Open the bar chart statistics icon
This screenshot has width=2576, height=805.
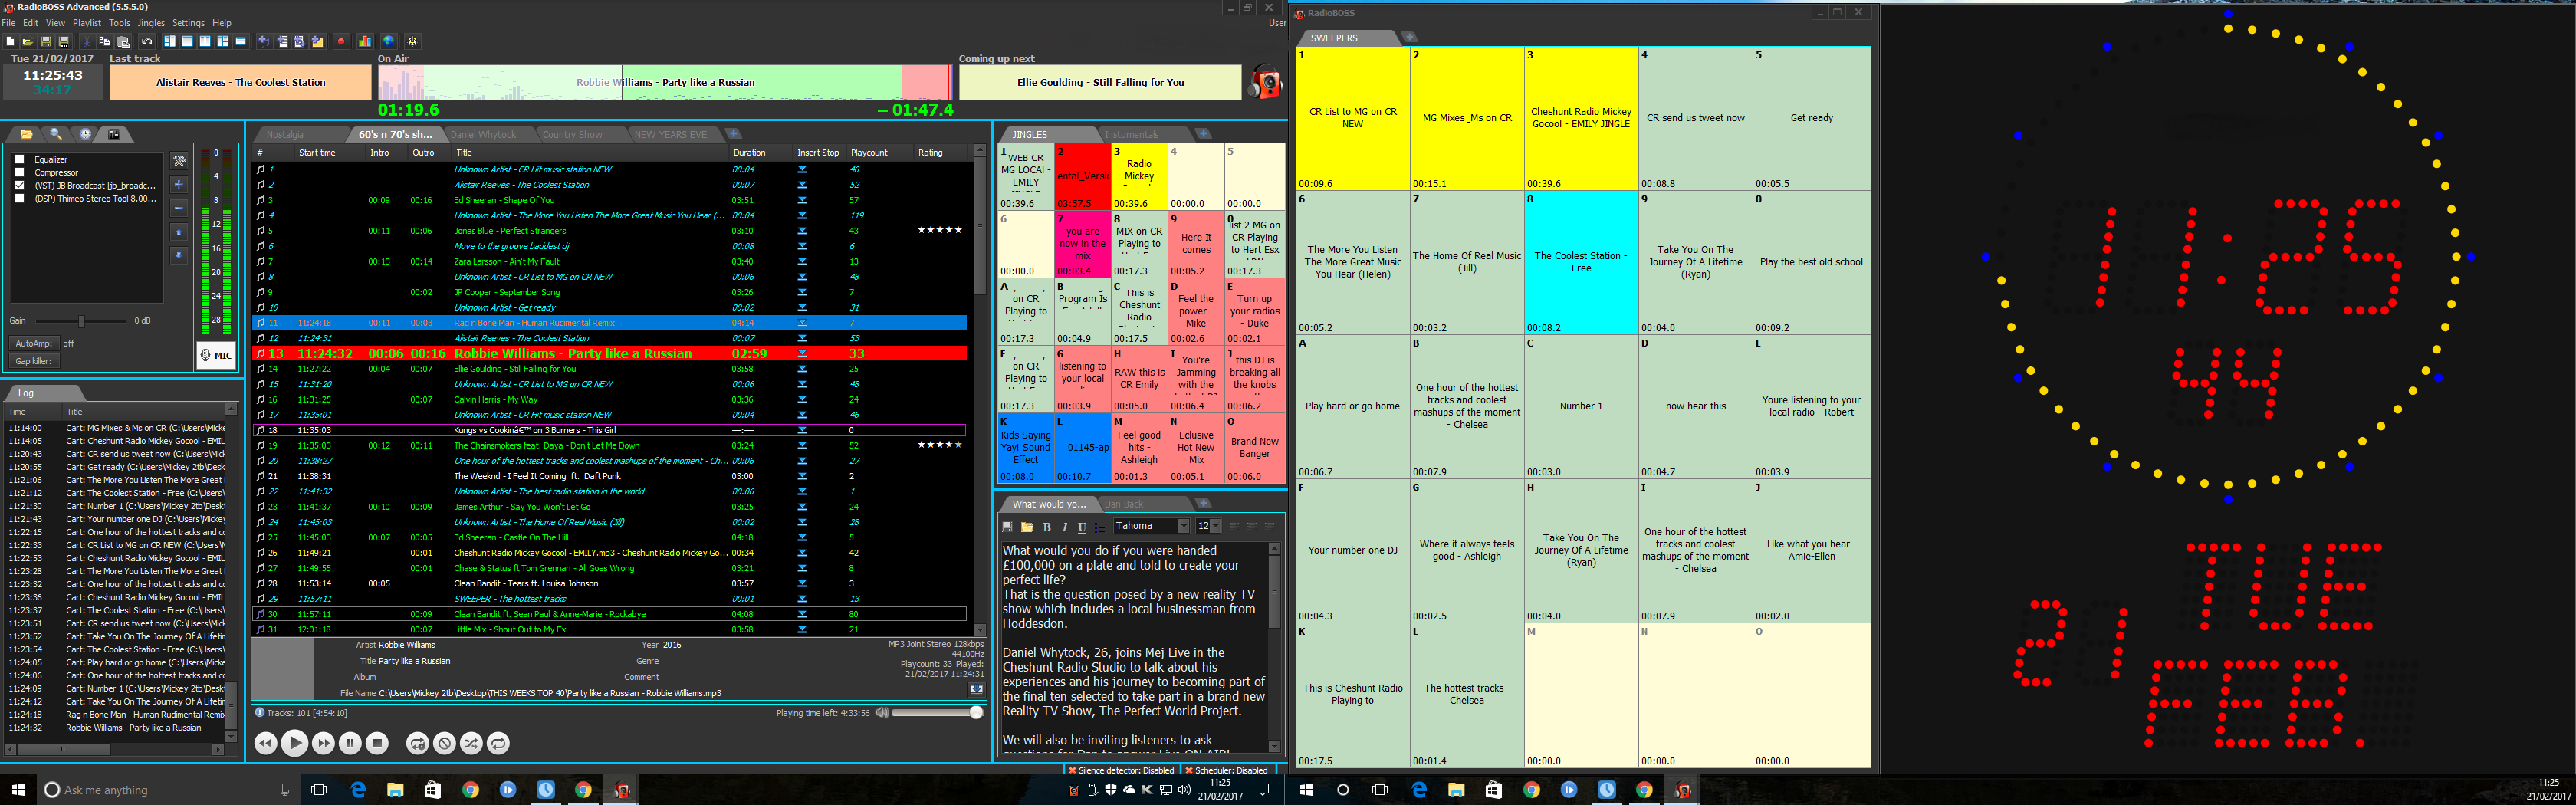coord(365,41)
